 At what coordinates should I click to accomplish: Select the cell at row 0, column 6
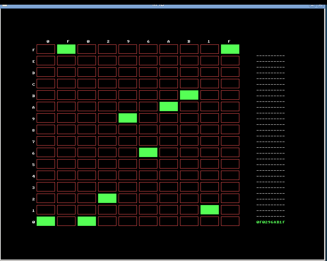click(x=148, y=221)
